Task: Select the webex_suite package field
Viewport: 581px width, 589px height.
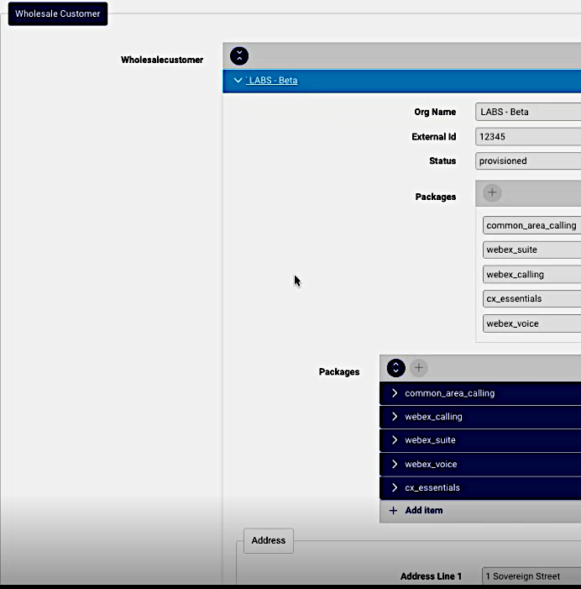Action: click(x=531, y=250)
